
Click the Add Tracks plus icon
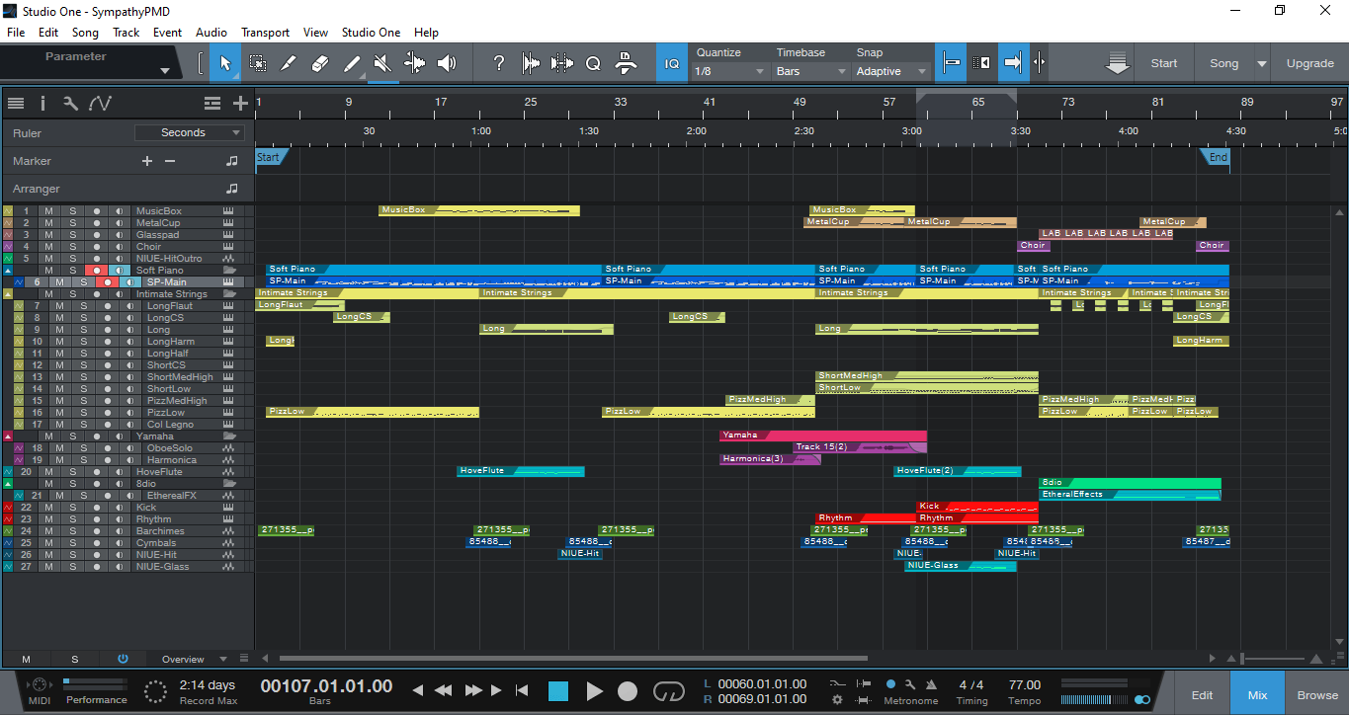[240, 103]
